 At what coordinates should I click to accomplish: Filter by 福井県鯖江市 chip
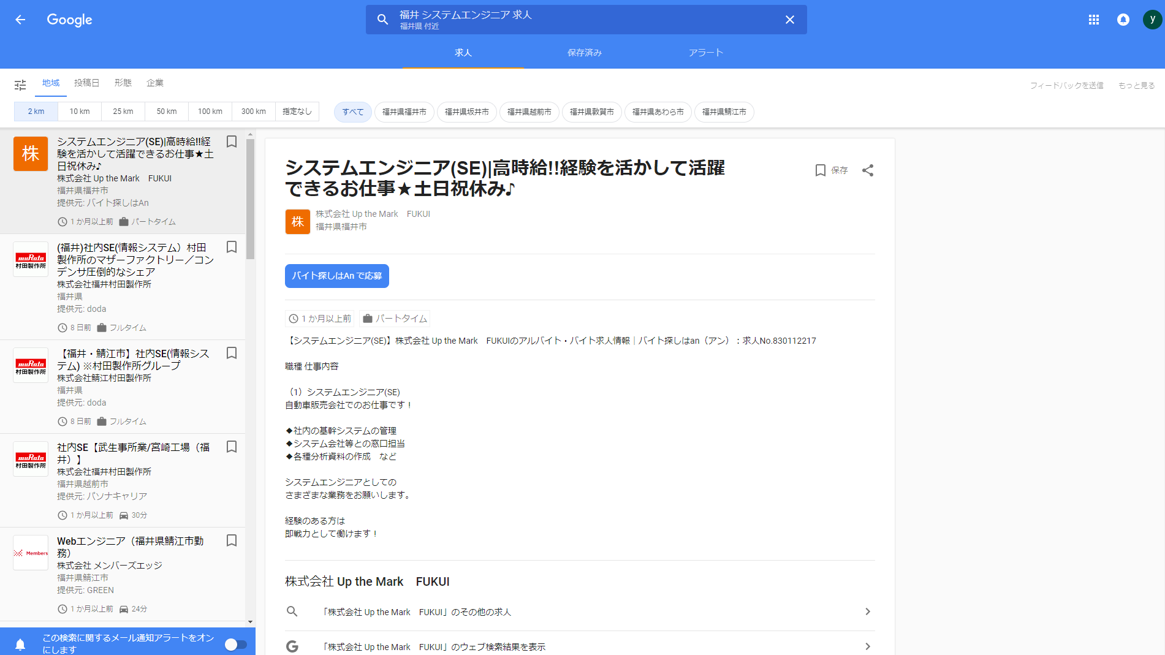[724, 112]
